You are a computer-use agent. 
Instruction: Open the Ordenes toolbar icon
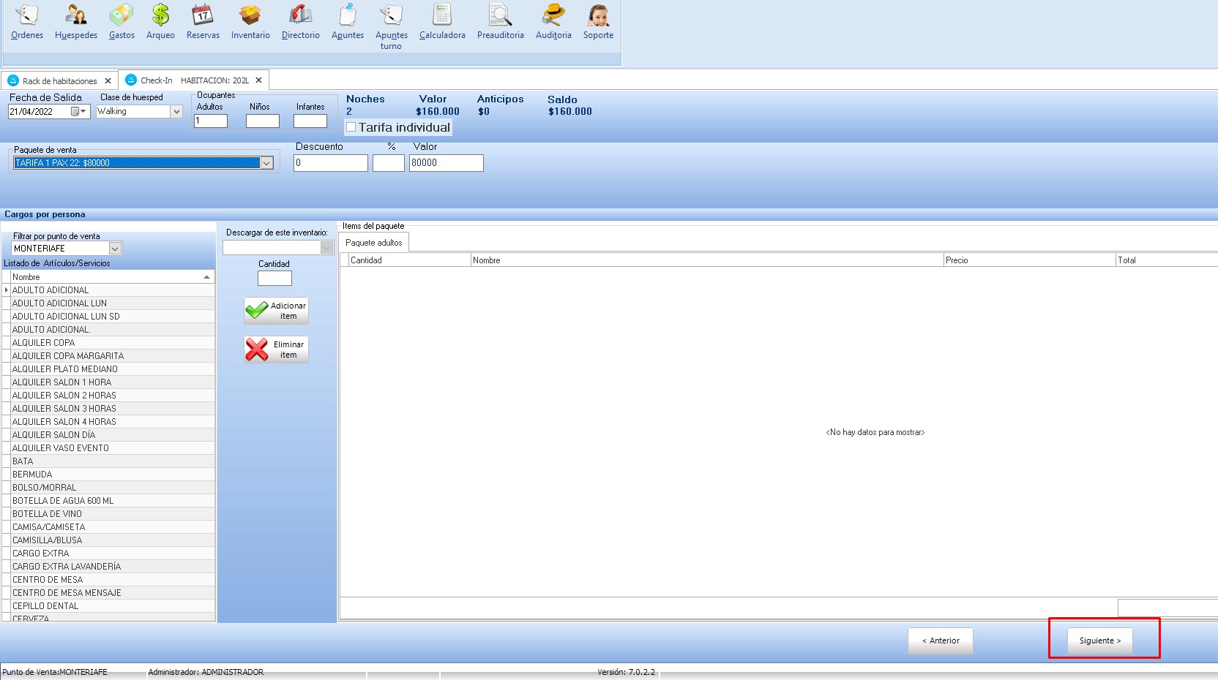pyautogui.click(x=27, y=22)
